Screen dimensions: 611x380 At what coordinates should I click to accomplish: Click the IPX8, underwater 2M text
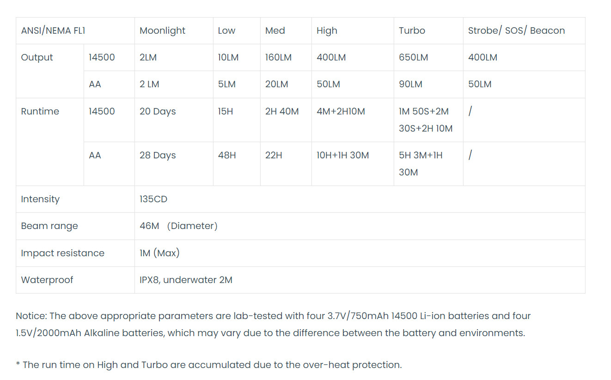[186, 280]
